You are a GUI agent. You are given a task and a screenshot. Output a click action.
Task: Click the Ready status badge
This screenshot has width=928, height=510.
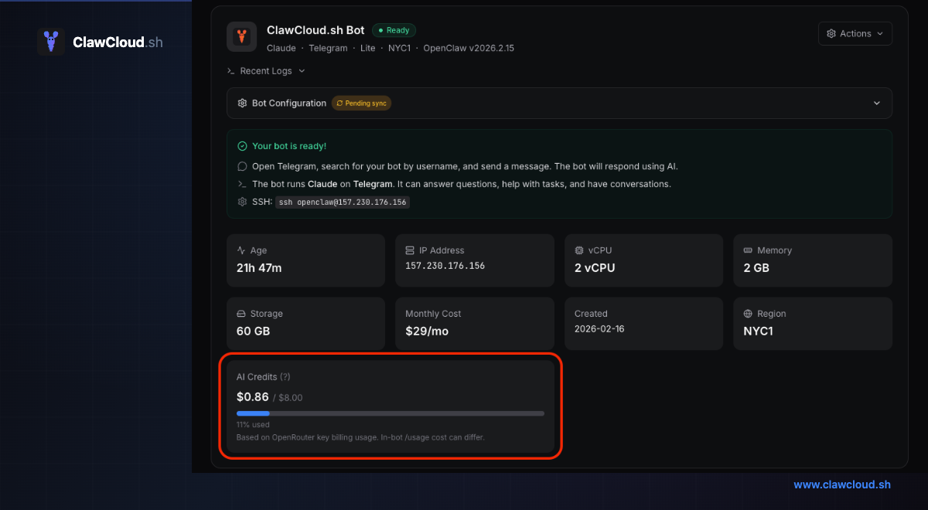point(394,30)
